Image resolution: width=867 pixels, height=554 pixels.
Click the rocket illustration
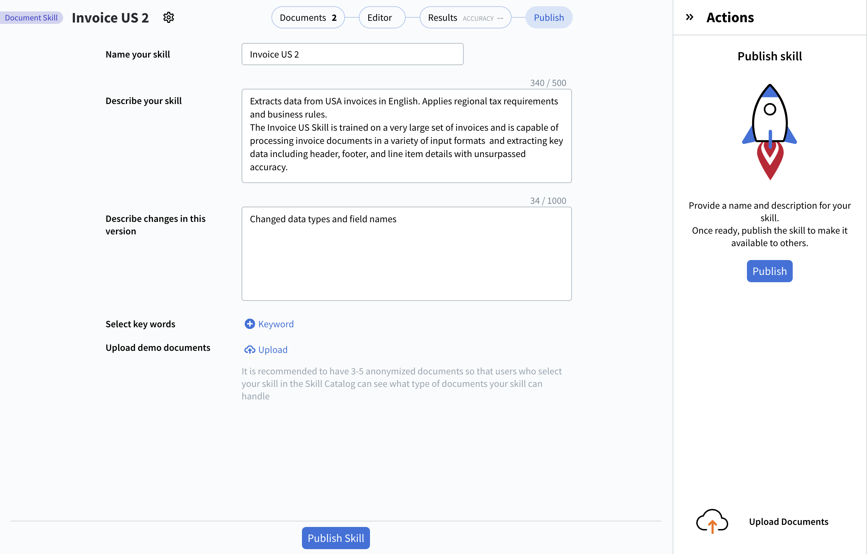point(769,132)
